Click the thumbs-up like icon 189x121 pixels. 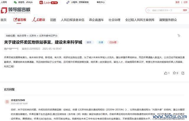[166, 73]
